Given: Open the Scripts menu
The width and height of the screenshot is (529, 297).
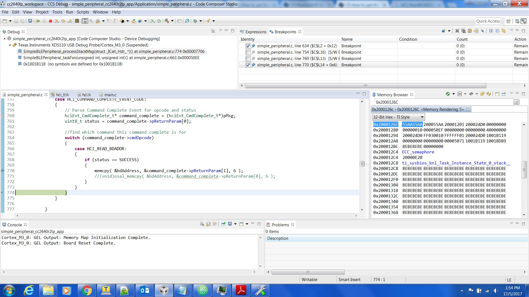Looking at the screenshot, I should (x=83, y=12).
